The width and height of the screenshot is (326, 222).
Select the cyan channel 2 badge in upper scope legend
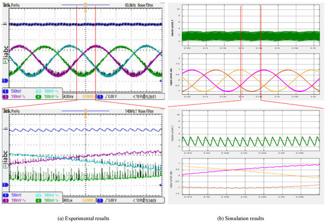coord(39,91)
